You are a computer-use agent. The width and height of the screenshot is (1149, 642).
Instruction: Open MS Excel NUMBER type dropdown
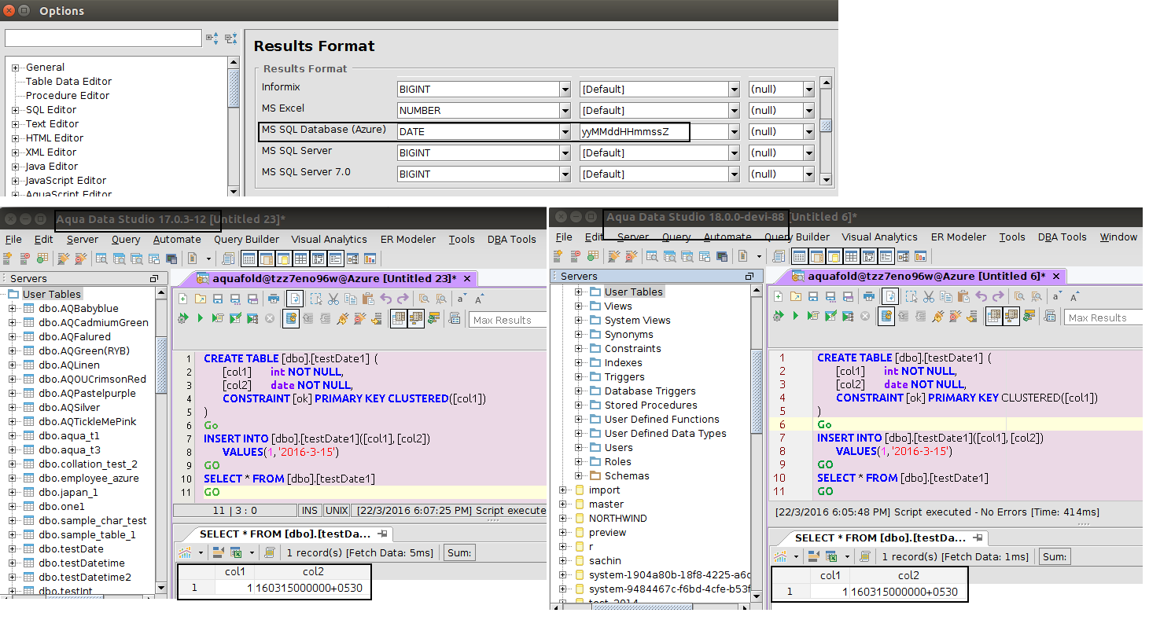tap(565, 111)
